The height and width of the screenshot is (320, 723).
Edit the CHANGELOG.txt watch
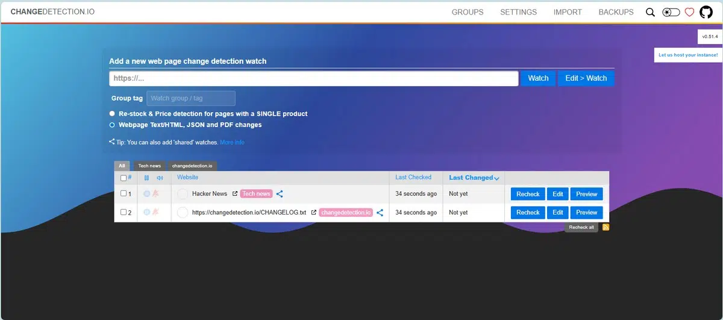click(558, 212)
